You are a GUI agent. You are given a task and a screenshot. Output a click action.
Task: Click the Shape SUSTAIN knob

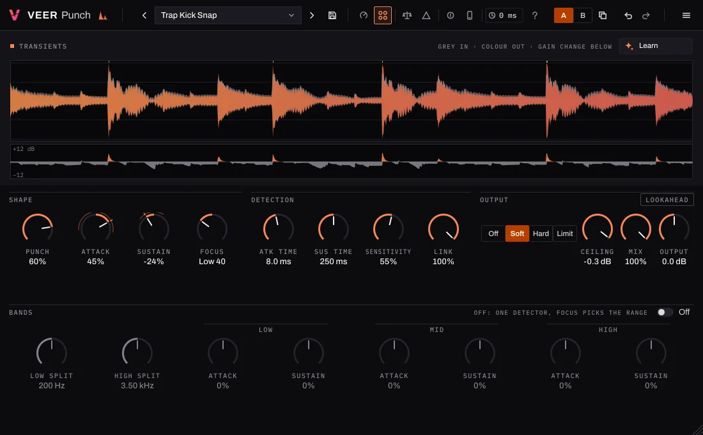[154, 228]
